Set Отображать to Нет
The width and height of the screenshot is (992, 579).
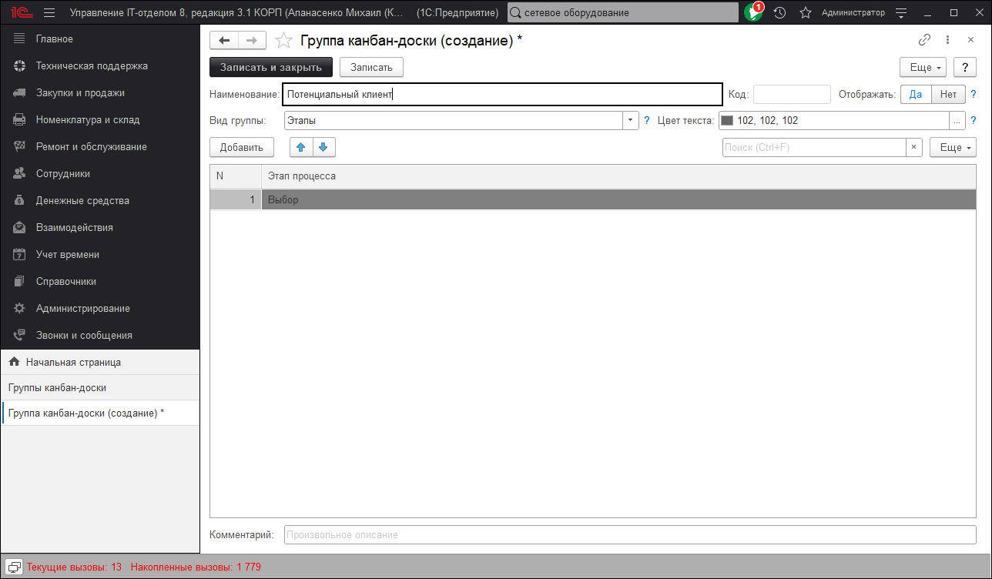point(948,94)
